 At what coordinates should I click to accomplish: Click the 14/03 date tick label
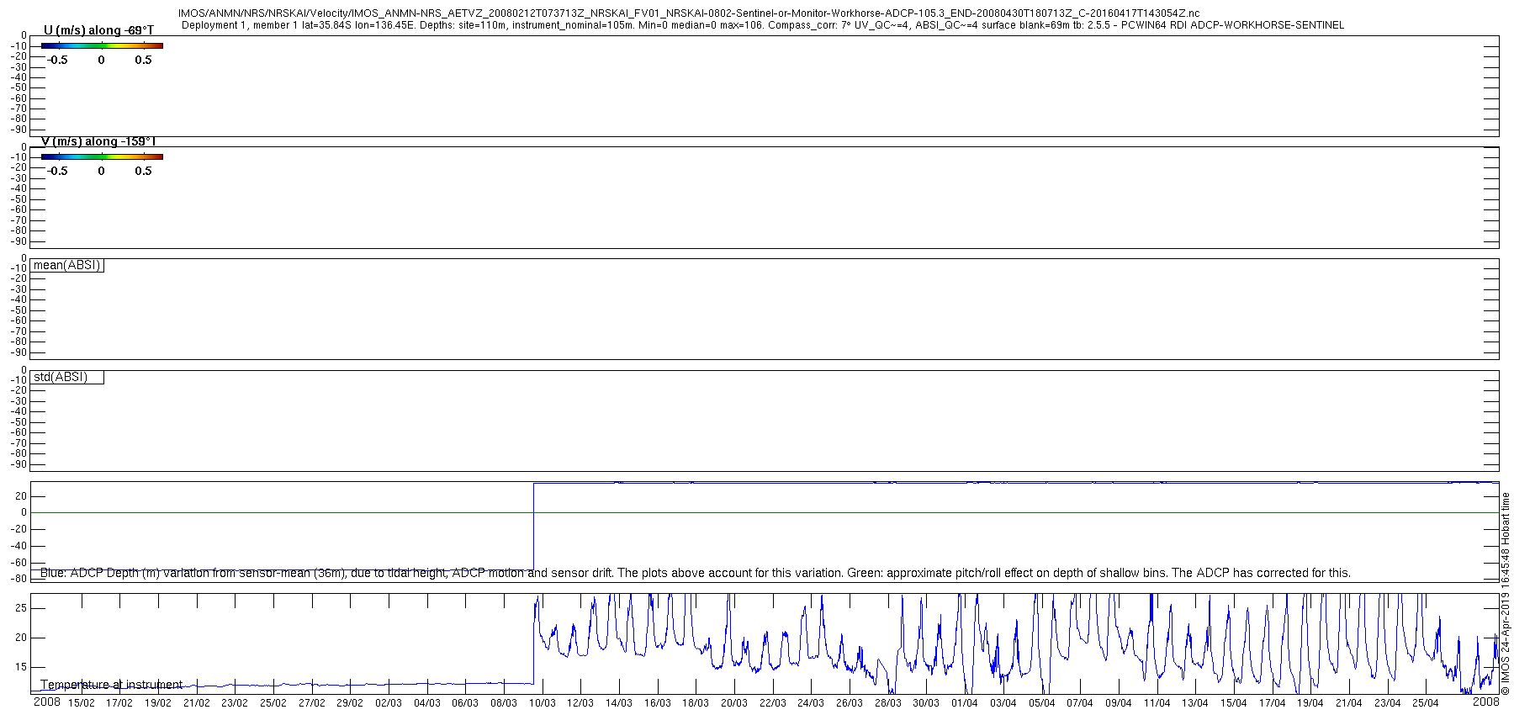point(619,703)
